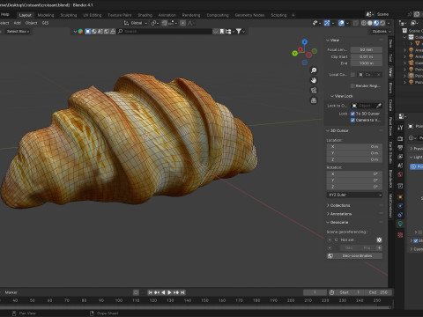This screenshot has height=317, width=423.
Task: Collapse the View Lock subsection
Action: click(x=341, y=96)
